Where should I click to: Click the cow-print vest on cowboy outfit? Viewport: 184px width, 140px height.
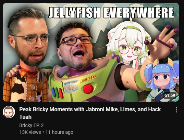[20, 88]
